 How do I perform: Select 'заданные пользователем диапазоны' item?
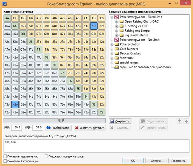click(x=145, y=67)
